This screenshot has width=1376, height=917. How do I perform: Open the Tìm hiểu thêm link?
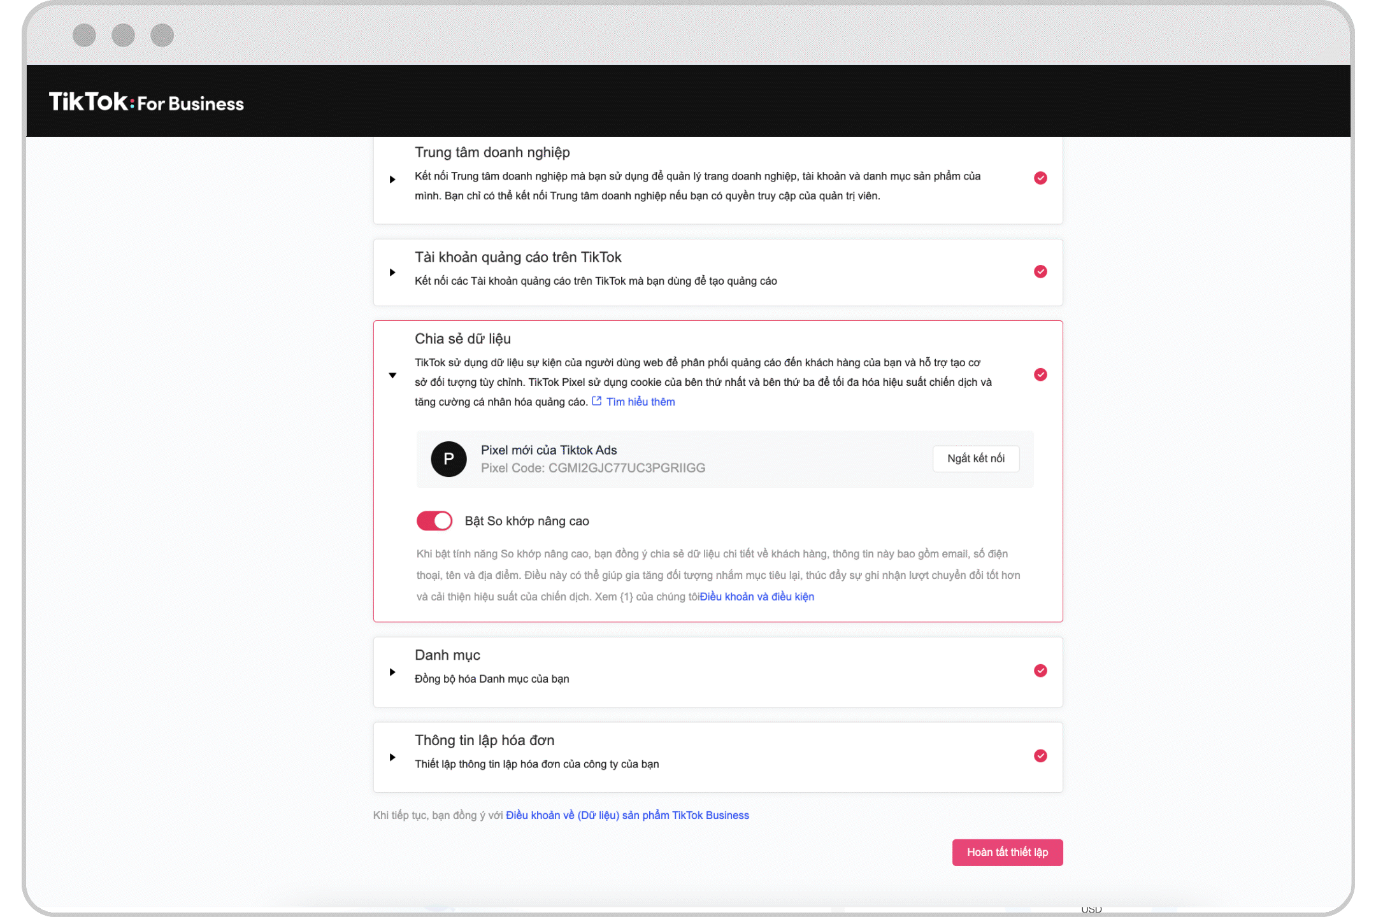click(x=640, y=402)
